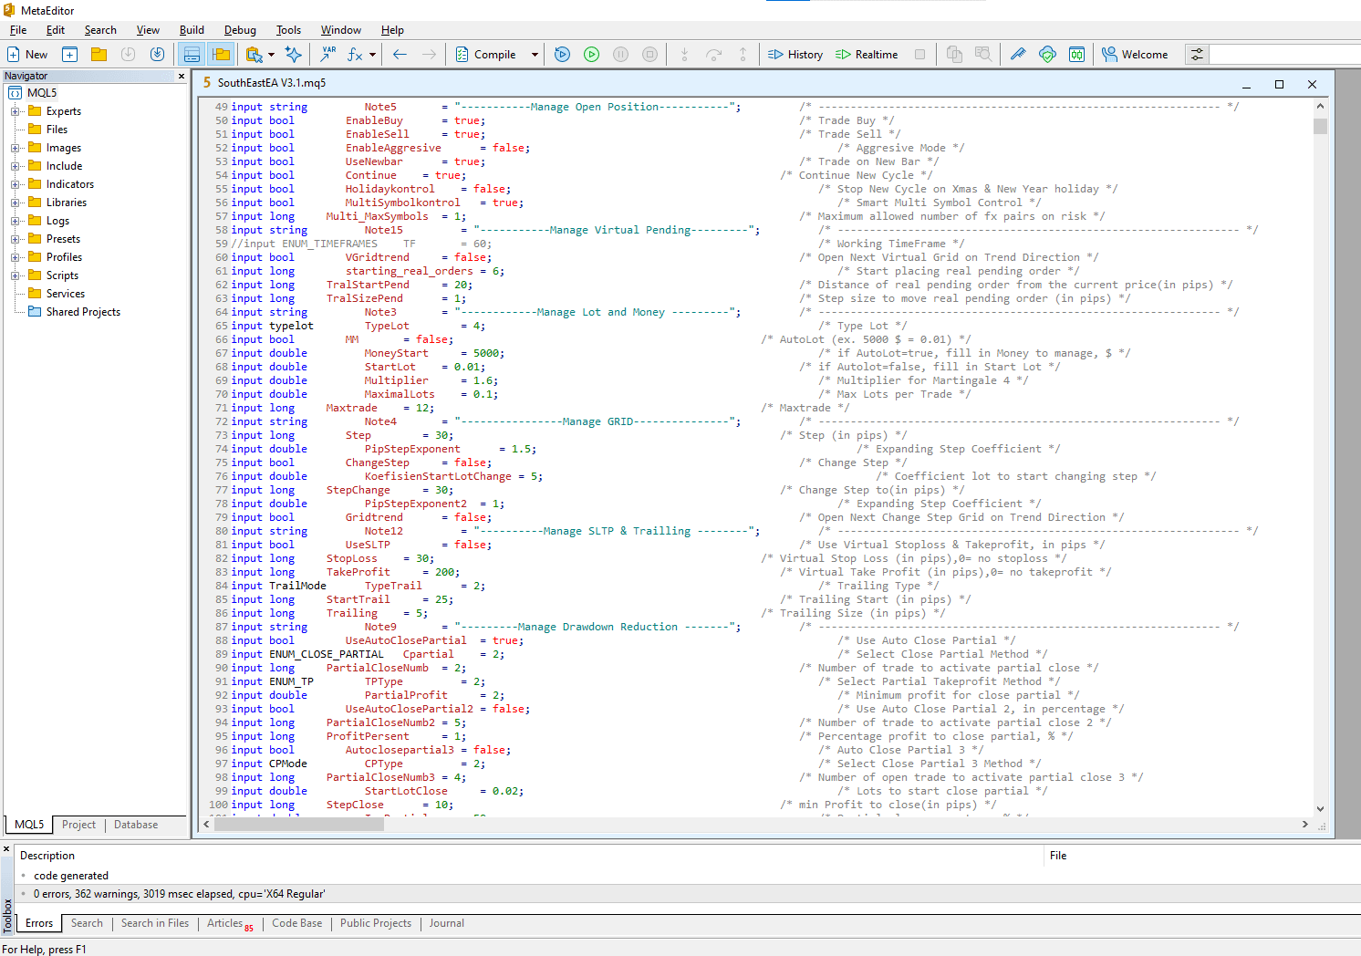
Task: Close the Navigator panel
Action: point(182,76)
